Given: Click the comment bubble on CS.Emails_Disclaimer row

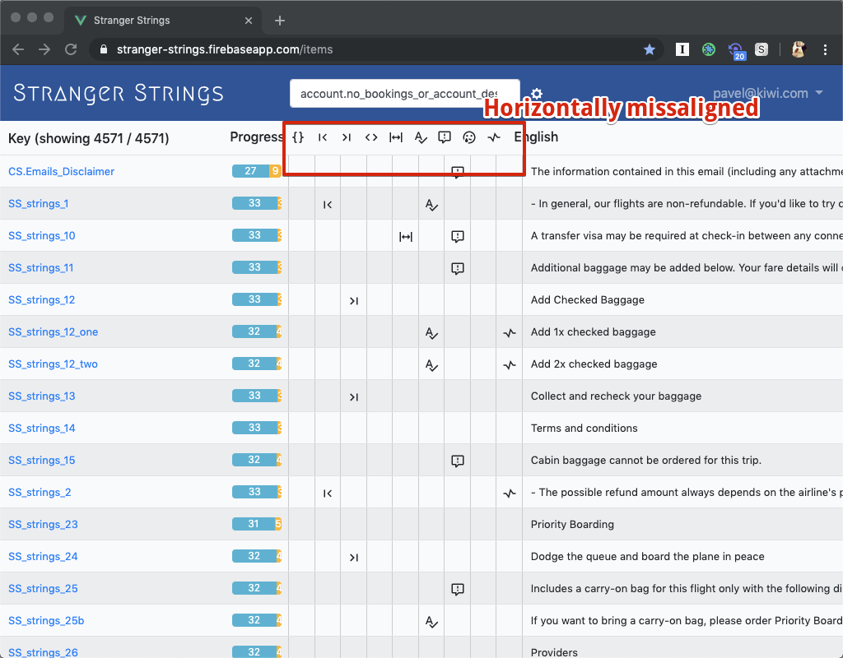Looking at the screenshot, I should 458,171.
